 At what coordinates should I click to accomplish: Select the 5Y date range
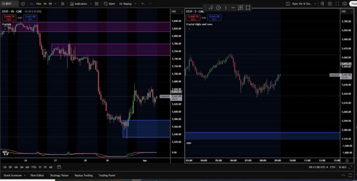[x=45, y=167]
